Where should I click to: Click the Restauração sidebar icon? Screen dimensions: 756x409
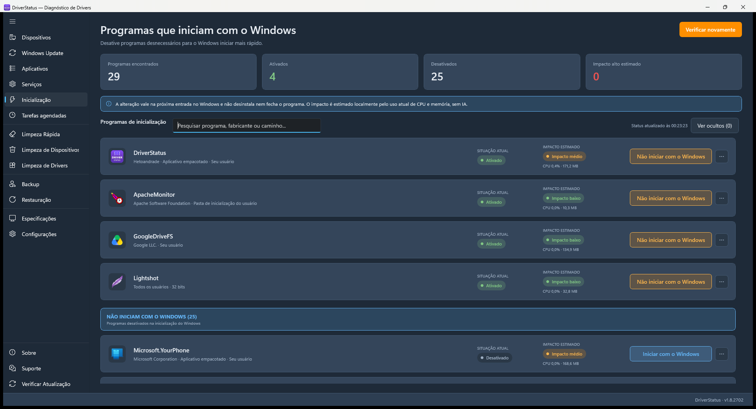click(x=12, y=200)
